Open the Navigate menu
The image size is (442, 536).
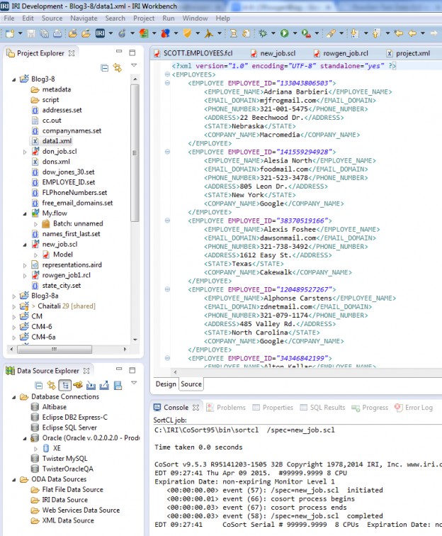[x=84, y=18]
